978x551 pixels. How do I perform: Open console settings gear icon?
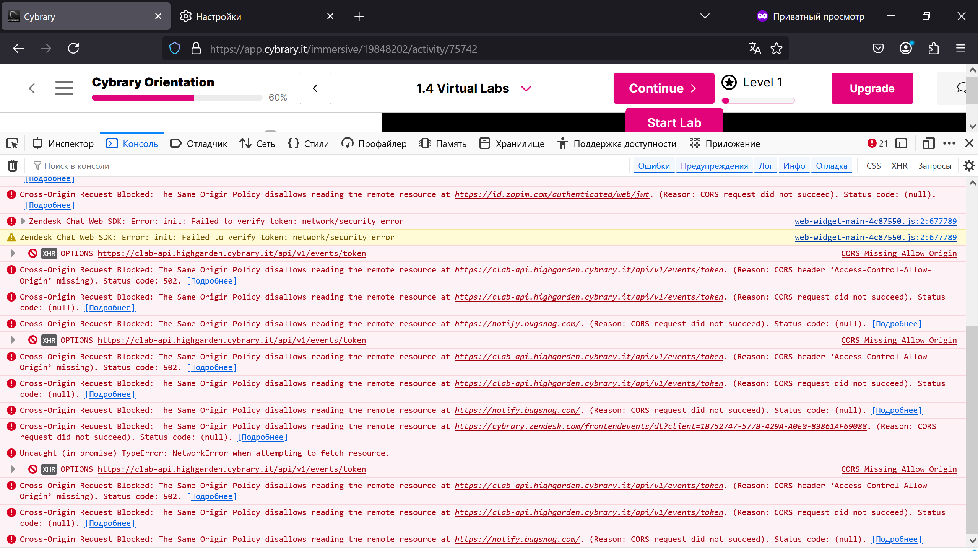point(969,166)
